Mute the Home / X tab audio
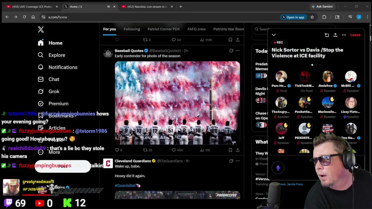This screenshot has height=209, width=372. [x=108, y=6]
